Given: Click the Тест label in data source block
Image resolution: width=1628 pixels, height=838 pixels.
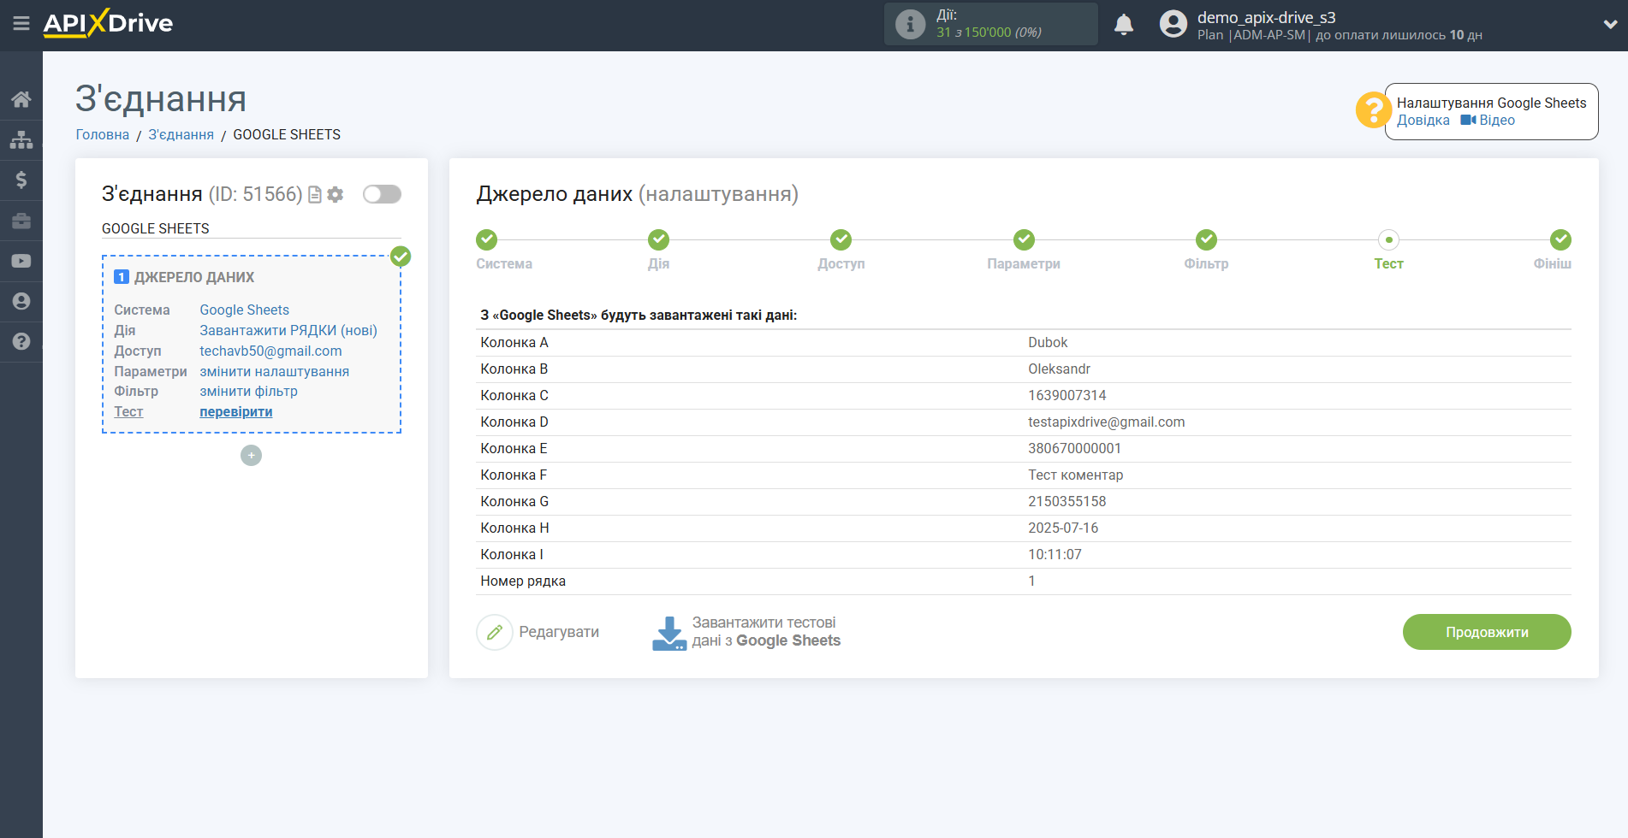Looking at the screenshot, I should tap(128, 411).
